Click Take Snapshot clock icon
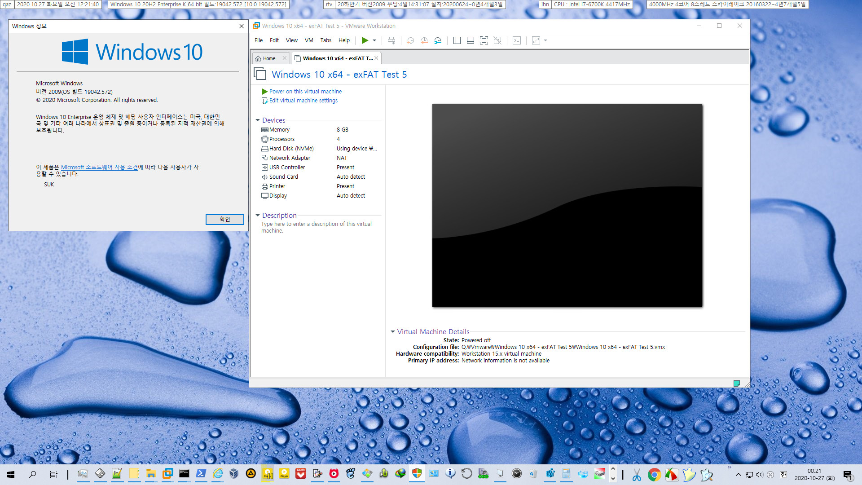Screen dimensions: 862x485 [x=410, y=40]
